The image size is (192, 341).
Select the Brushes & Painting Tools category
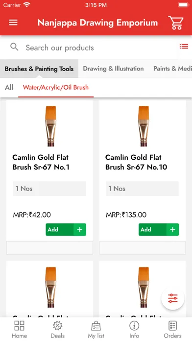pos(39,69)
